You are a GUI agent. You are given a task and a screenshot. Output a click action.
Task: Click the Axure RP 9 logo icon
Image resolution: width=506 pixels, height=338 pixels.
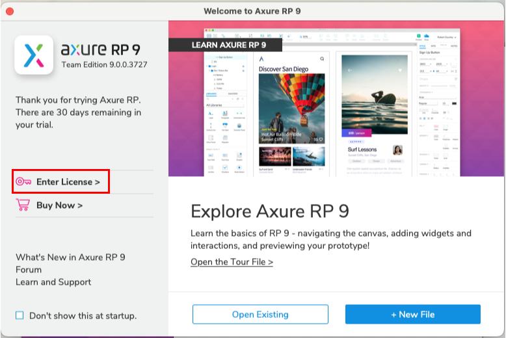(34, 55)
